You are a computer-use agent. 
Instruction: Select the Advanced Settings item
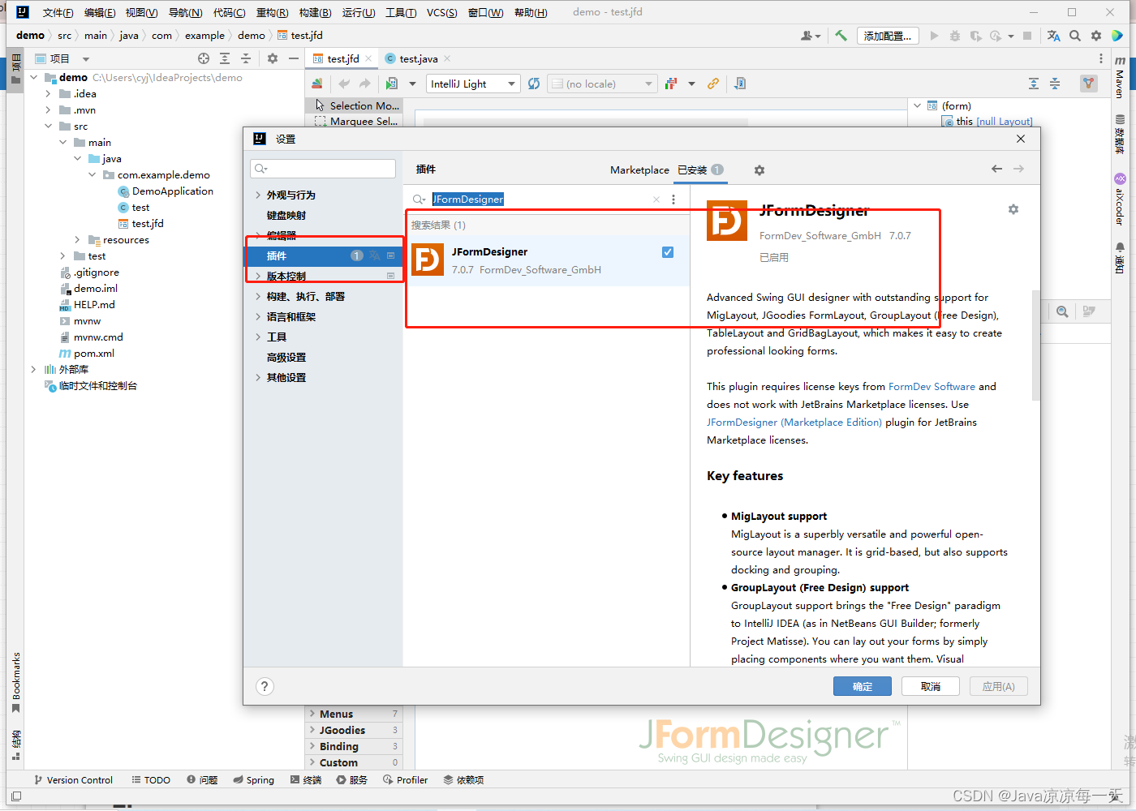pos(286,358)
